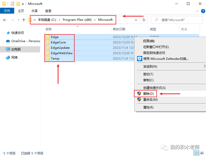Image resolution: width=206 pixels, height=156 pixels.
Task: Click the 2023/11/4 date of EdgeUpdate row
Action: point(123,48)
